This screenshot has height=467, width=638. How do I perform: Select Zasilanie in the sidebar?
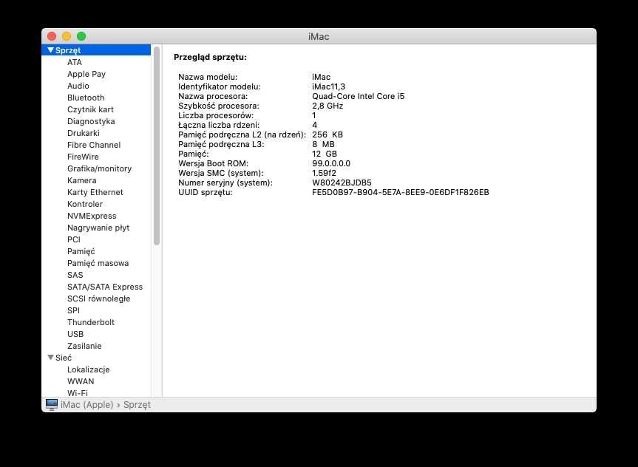[x=84, y=346]
